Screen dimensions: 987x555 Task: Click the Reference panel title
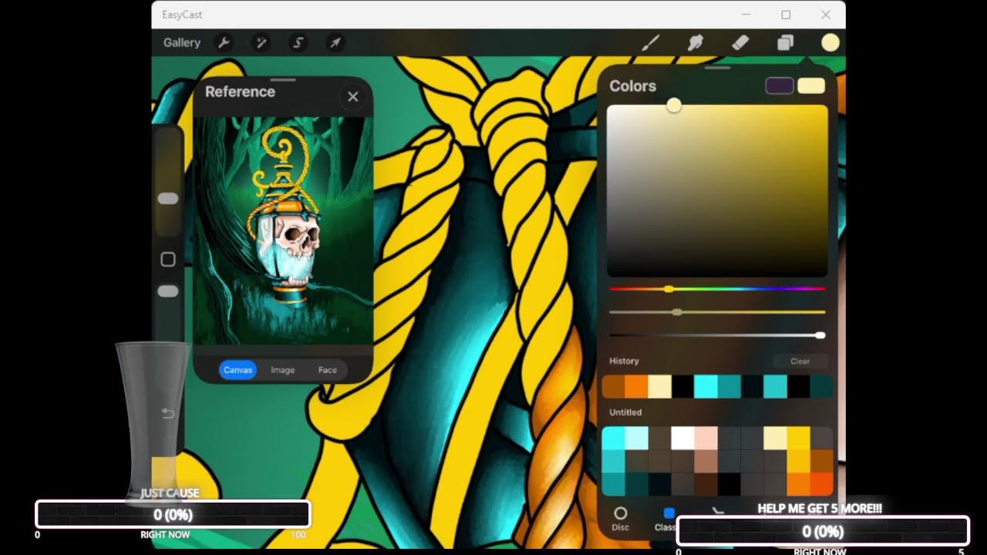point(240,92)
